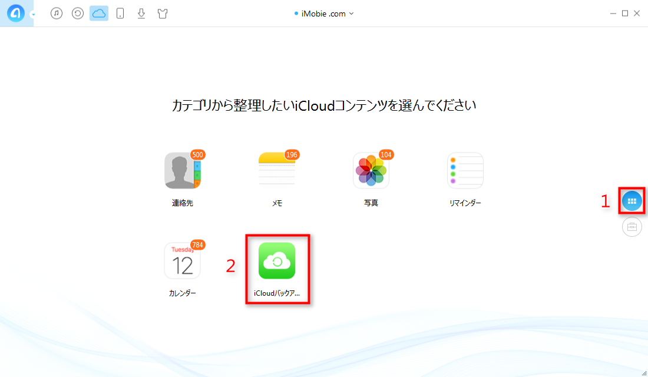Select the iCloud content cloud icon
The image size is (648, 377).
(x=99, y=14)
